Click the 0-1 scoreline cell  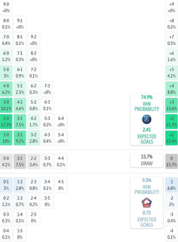coord(6,185)
